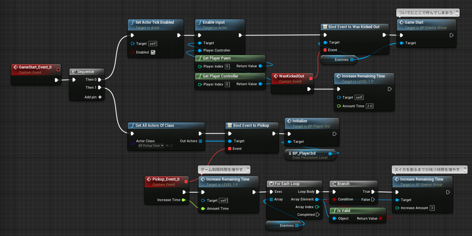Image resolution: width=472 pixels, height=236 pixels.
Task: Click the Condition pin on the Branch node
Action: click(334, 199)
